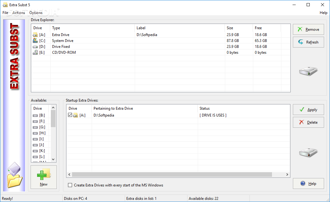Image resolution: width=330 pixels, height=202 pixels.
Task: Select the Drive Fixed row text
Action: pos(61,47)
